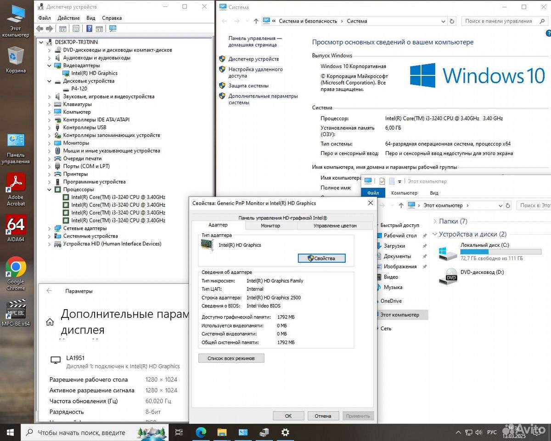The image size is (551, 441).
Task: Open Корзина recycle bin desktop icon
Action: coord(16,60)
